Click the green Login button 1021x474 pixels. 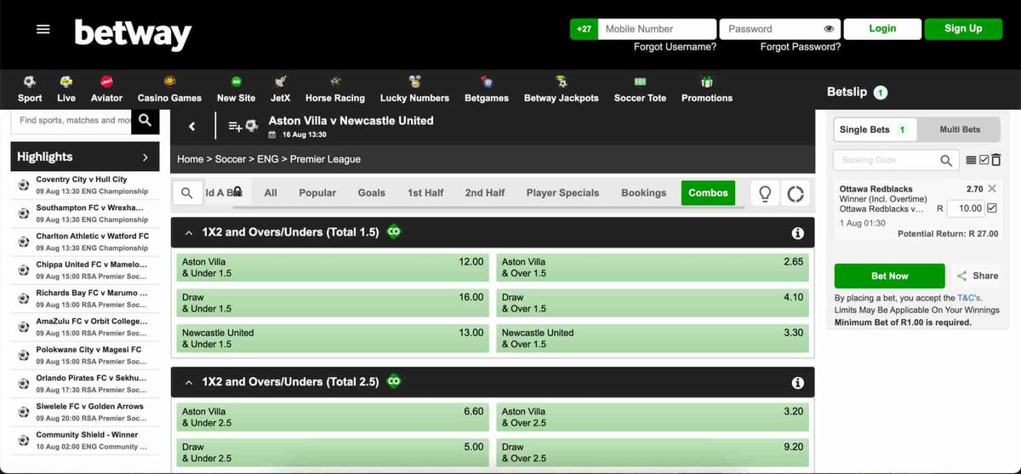882,29
